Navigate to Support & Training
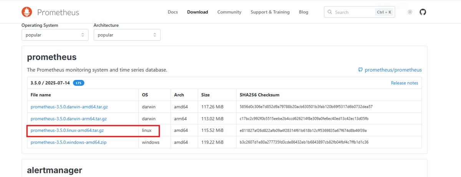Screen dimensions: 461x177 click(x=270, y=12)
